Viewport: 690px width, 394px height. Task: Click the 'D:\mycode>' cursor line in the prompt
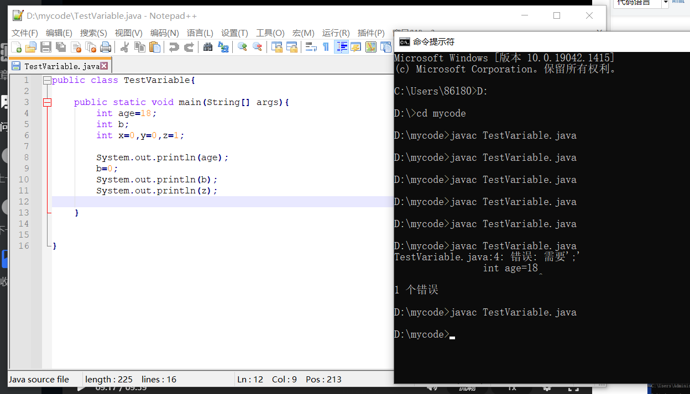(x=425, y=334)
